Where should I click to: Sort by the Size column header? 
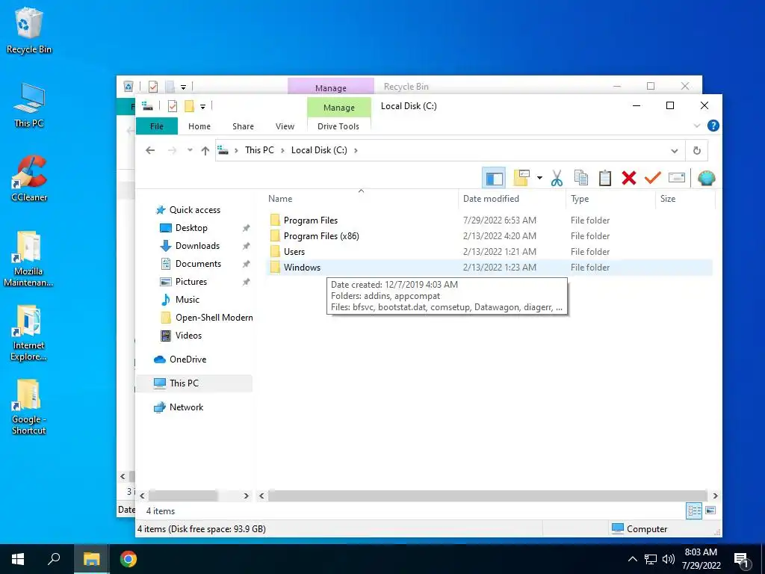pos(685,199)
